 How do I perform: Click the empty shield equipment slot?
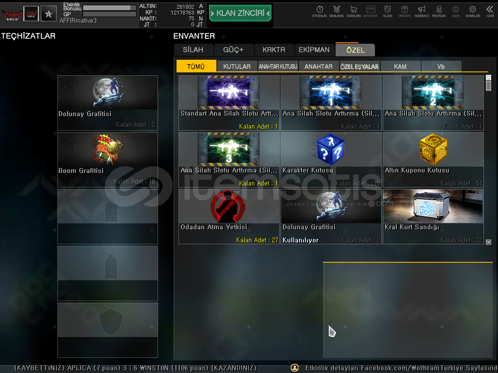[x=107, y=330]
